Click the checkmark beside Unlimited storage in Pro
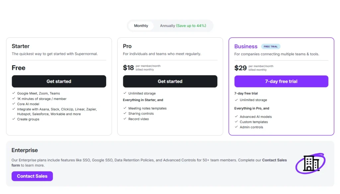The image size is (340, 194). click(x=126, y=93)
